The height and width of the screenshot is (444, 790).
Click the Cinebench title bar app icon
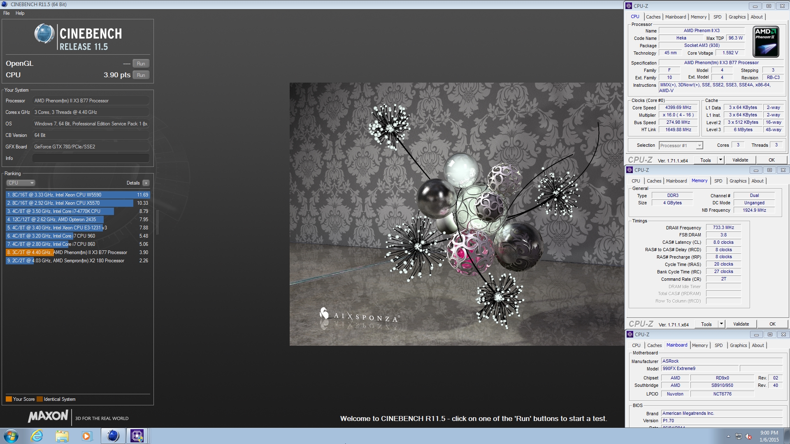[x=5, y=4]
